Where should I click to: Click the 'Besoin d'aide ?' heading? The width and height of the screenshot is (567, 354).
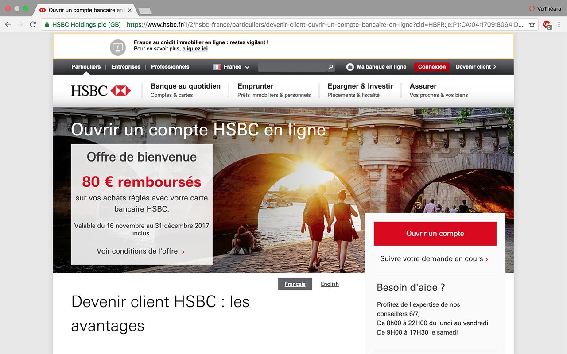(411, 287)
